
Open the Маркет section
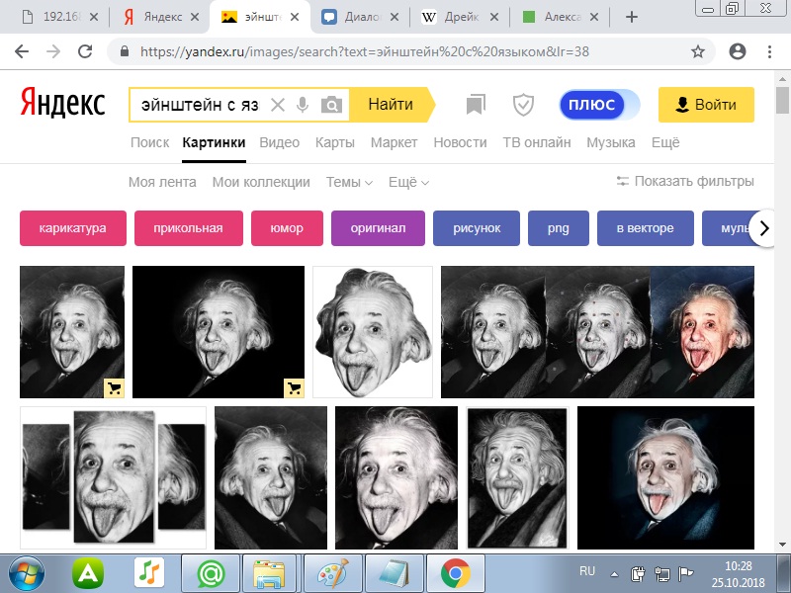coord(394,142)
